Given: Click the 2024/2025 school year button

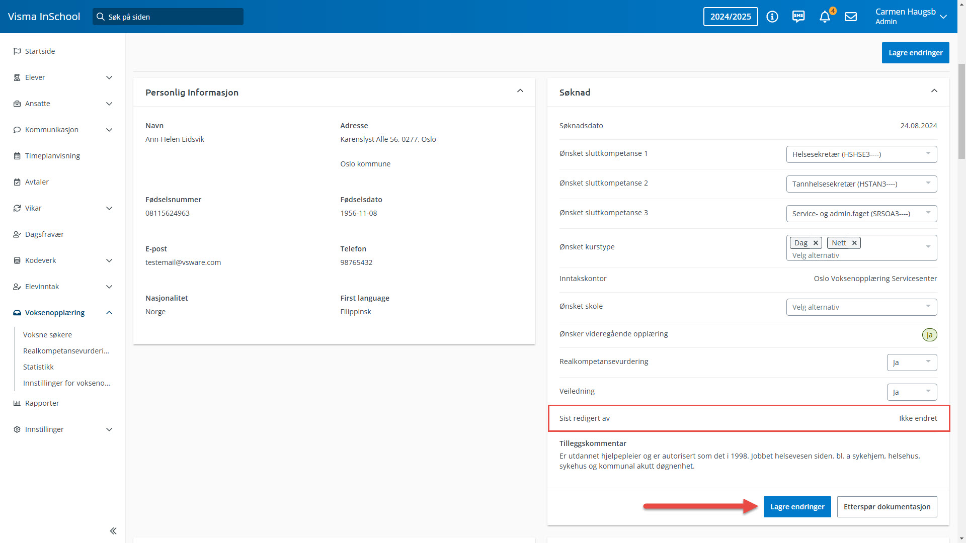Looking at the screenshot, I should (x=731, y=17).
